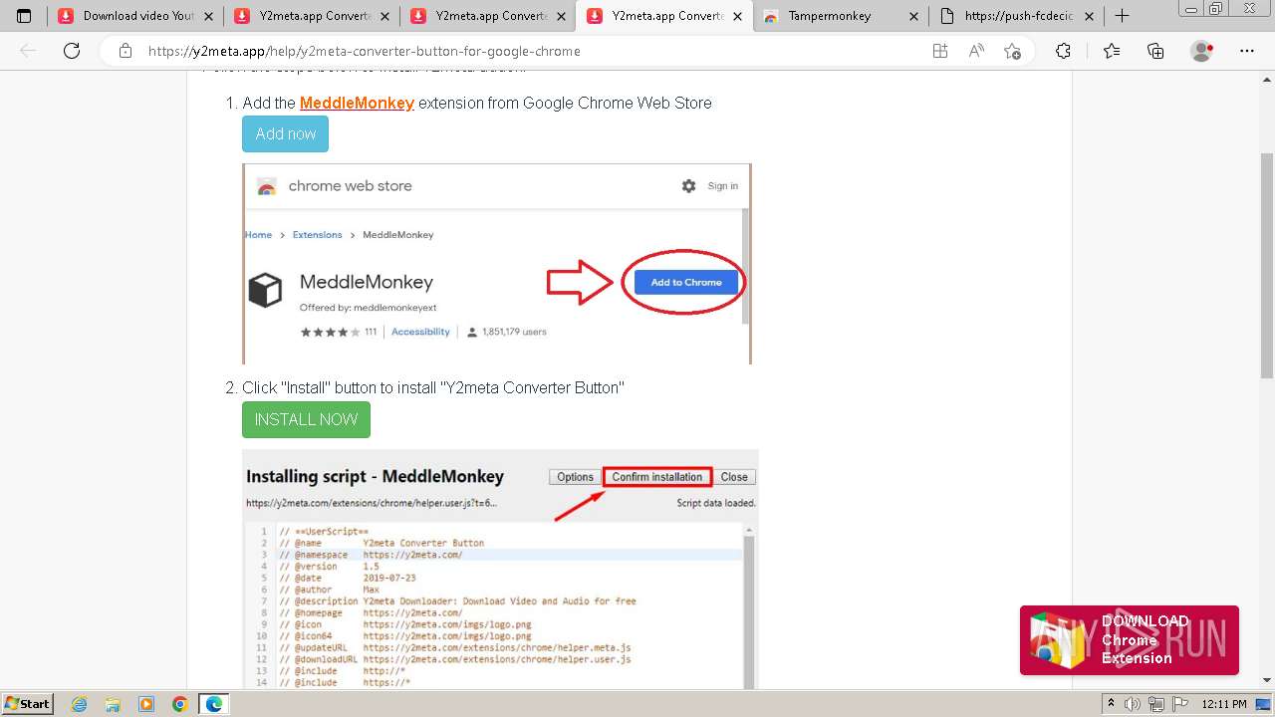Activate the Read aloud icon
The width and height of the screenshot is (1275, 717).
pyautogui.click(x=976, y=51)
